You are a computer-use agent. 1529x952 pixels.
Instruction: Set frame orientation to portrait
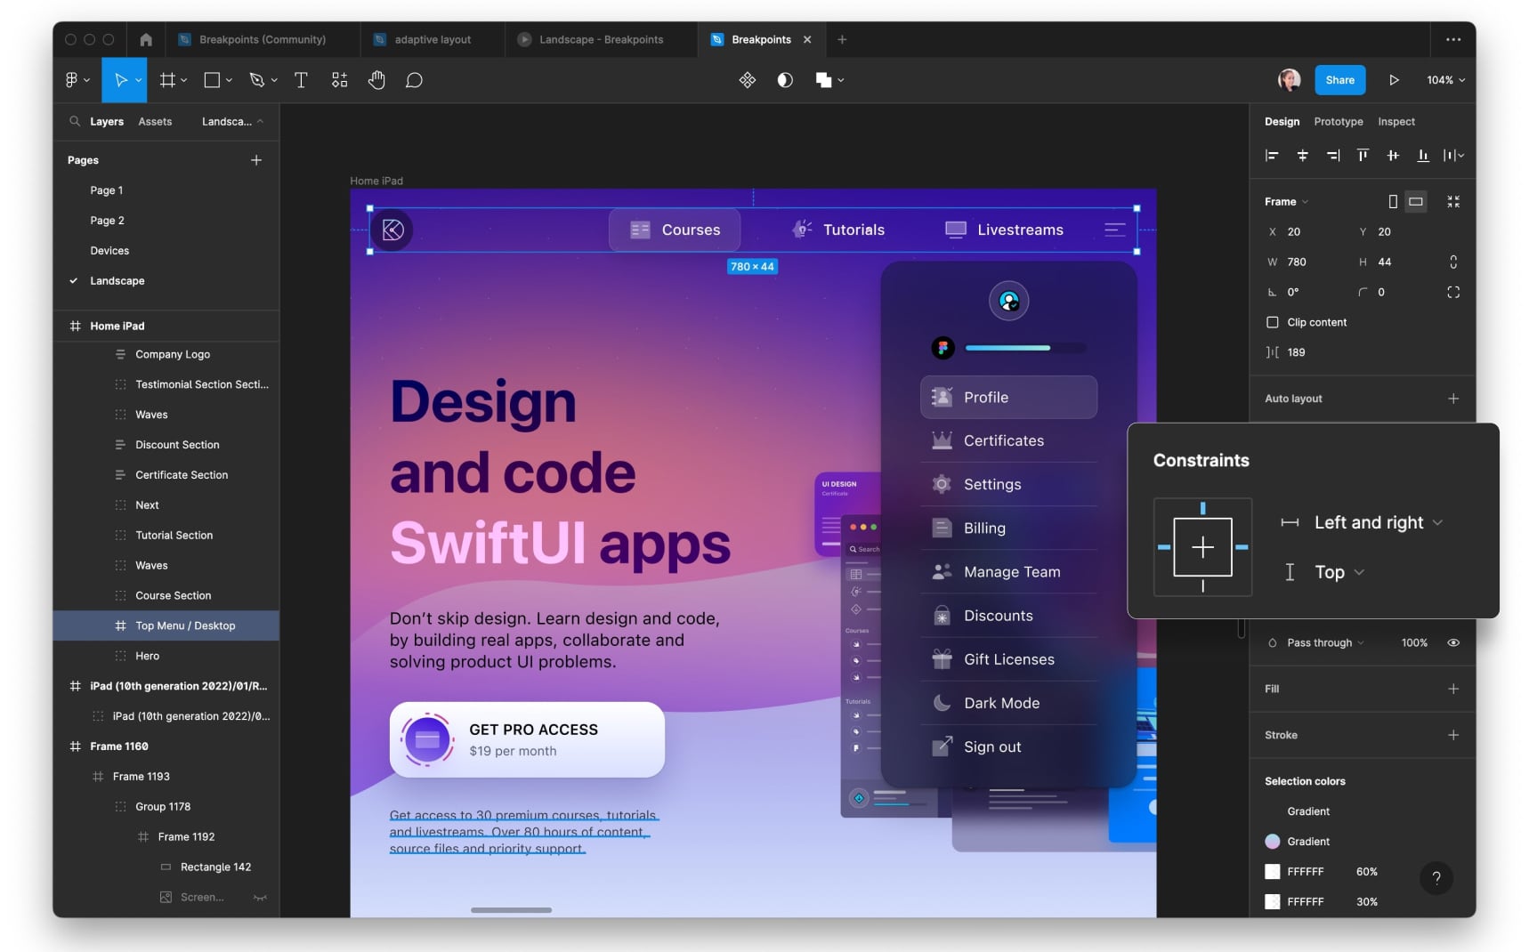[x=1393, y=202]
